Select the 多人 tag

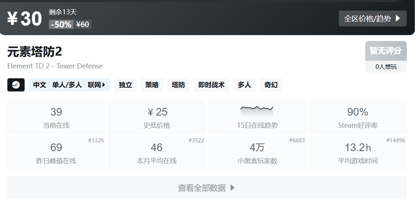coord(244,85)
